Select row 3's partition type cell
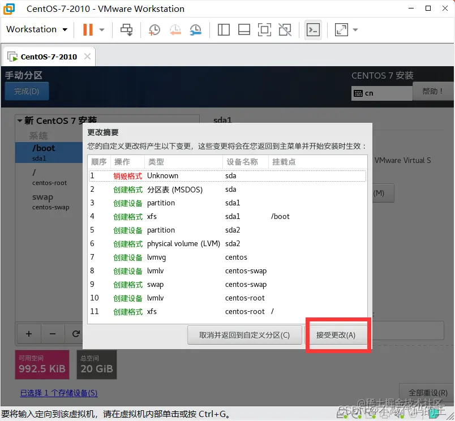Image resolution: width=455 pixels, height=421 pixels. pos(161,203)
